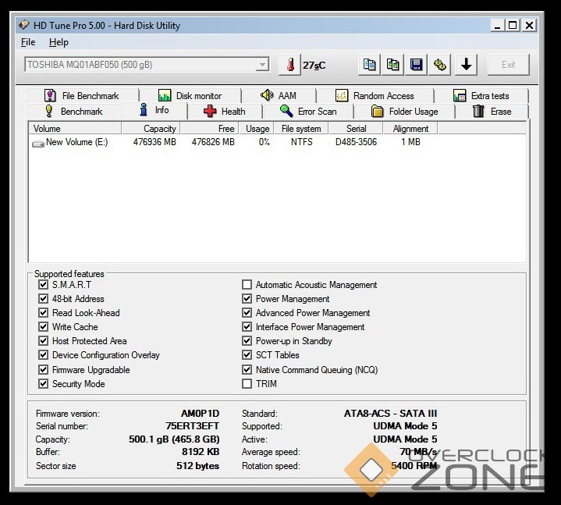
Task: Click the AM0P1D firmware version value
Action: click(200, 414)
